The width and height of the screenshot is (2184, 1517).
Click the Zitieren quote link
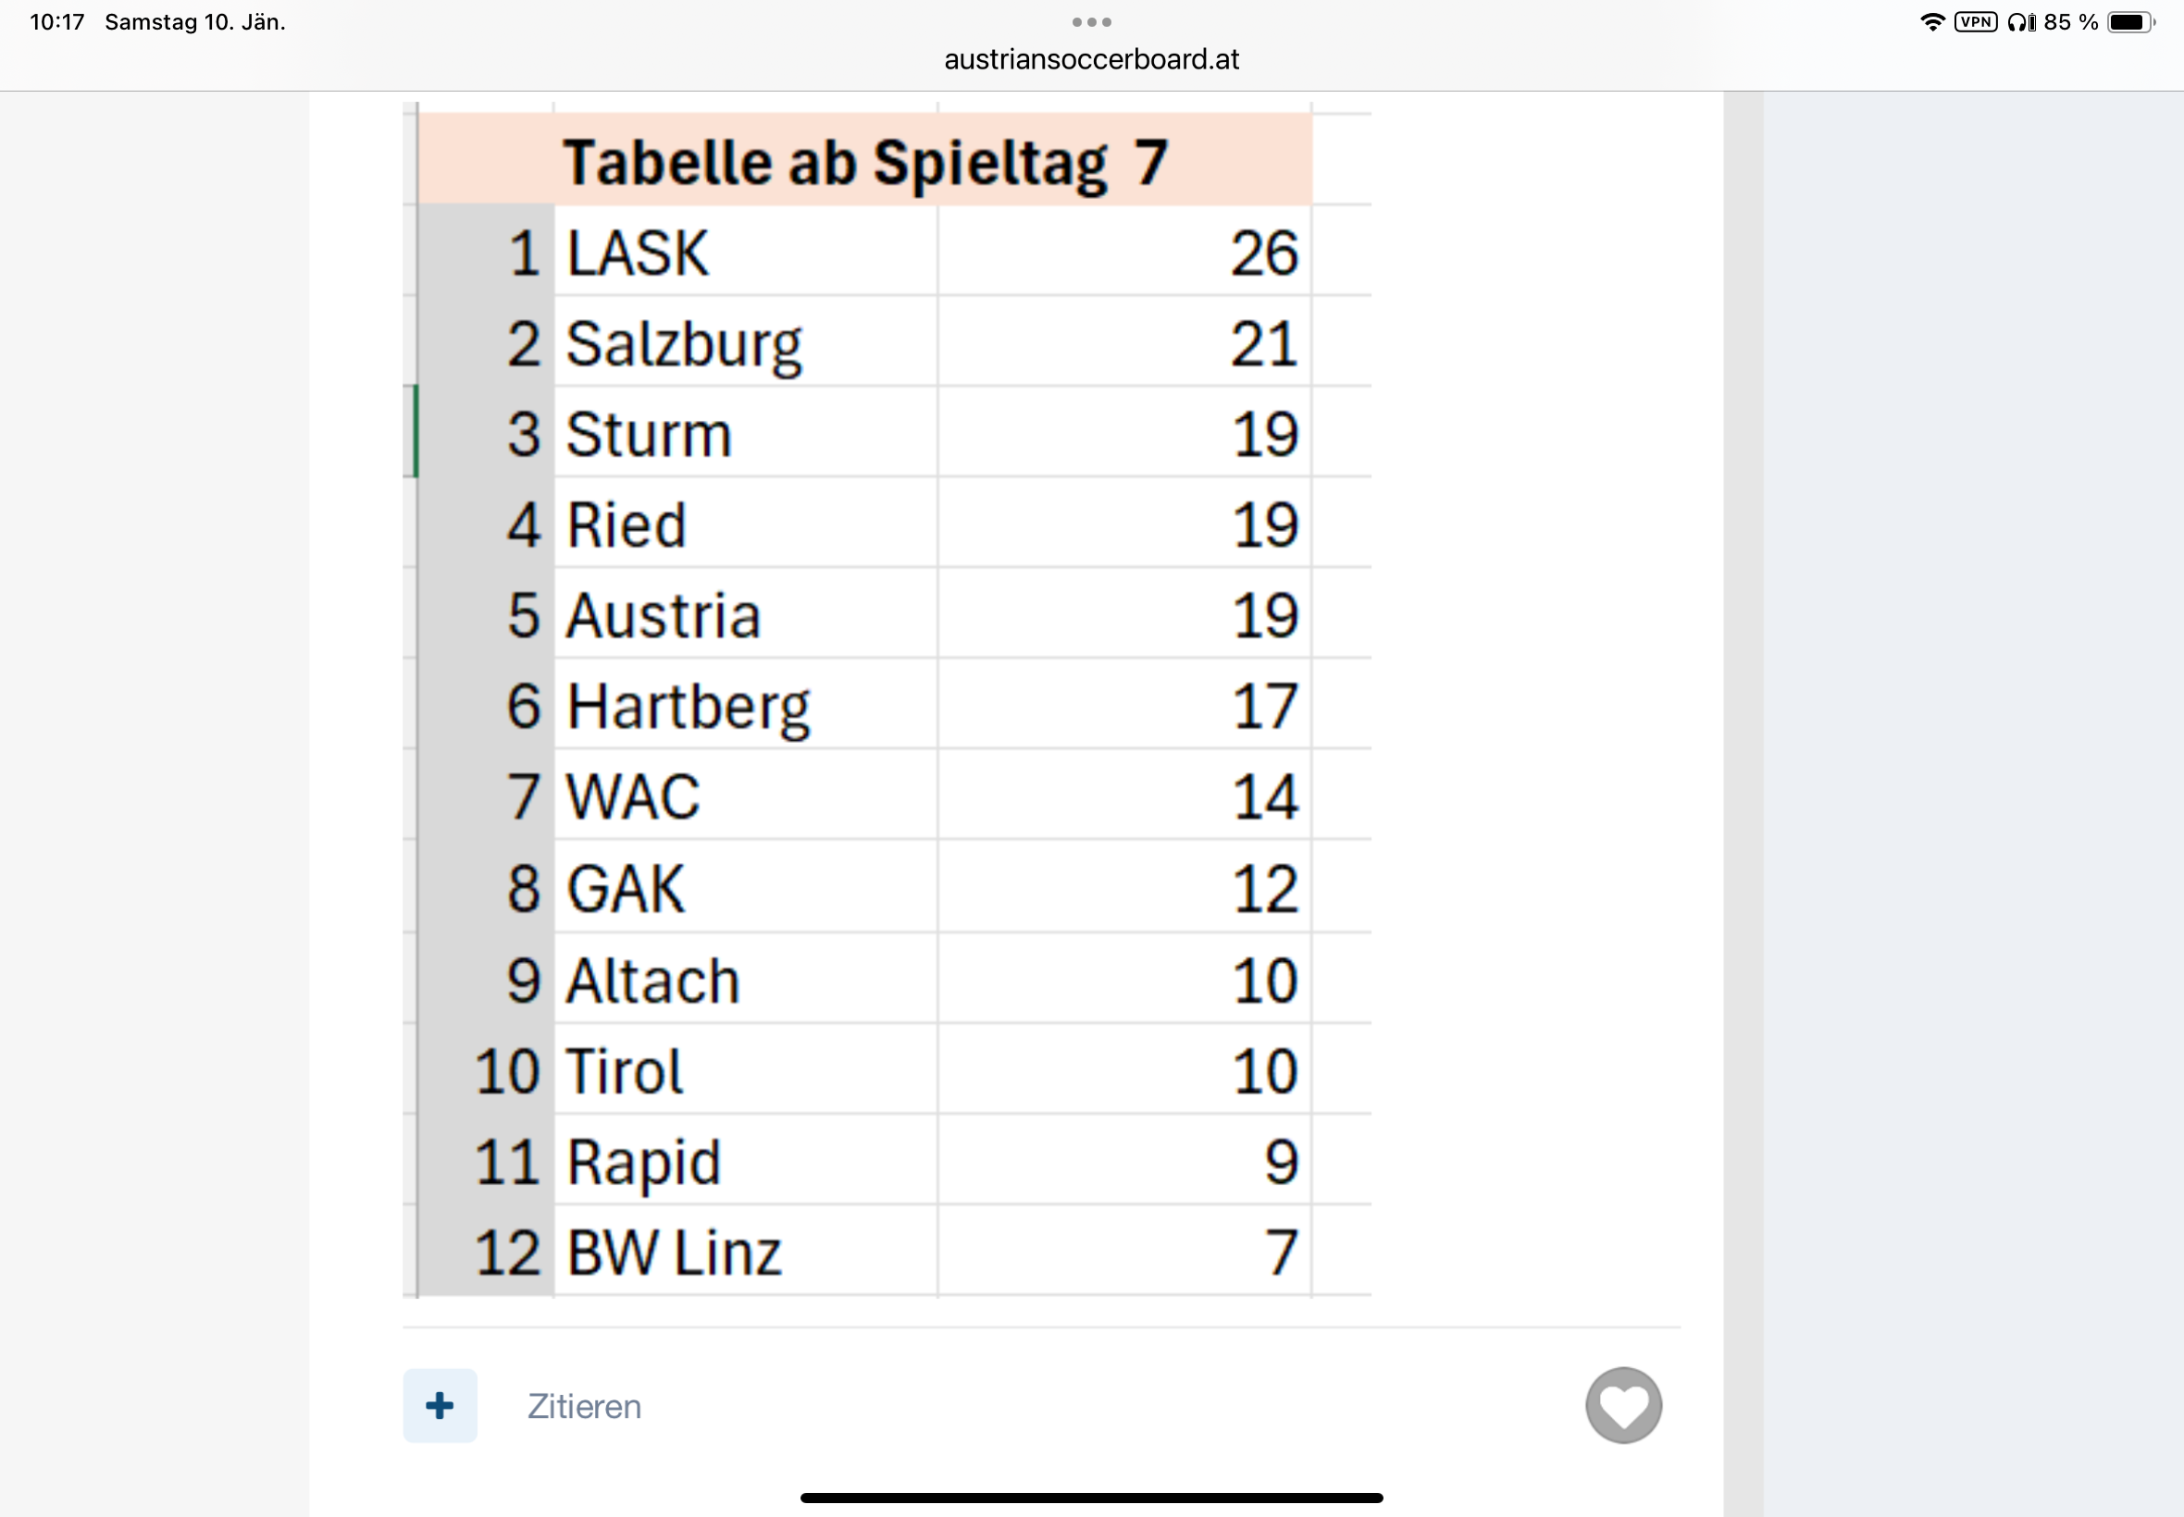584,1406
